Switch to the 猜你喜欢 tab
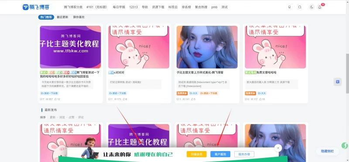Image resolution: width=349 pixels, height=162 pixels. [79, 17]
